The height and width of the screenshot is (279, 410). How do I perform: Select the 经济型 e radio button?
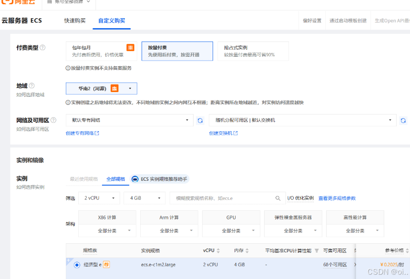tap(77, 265)
